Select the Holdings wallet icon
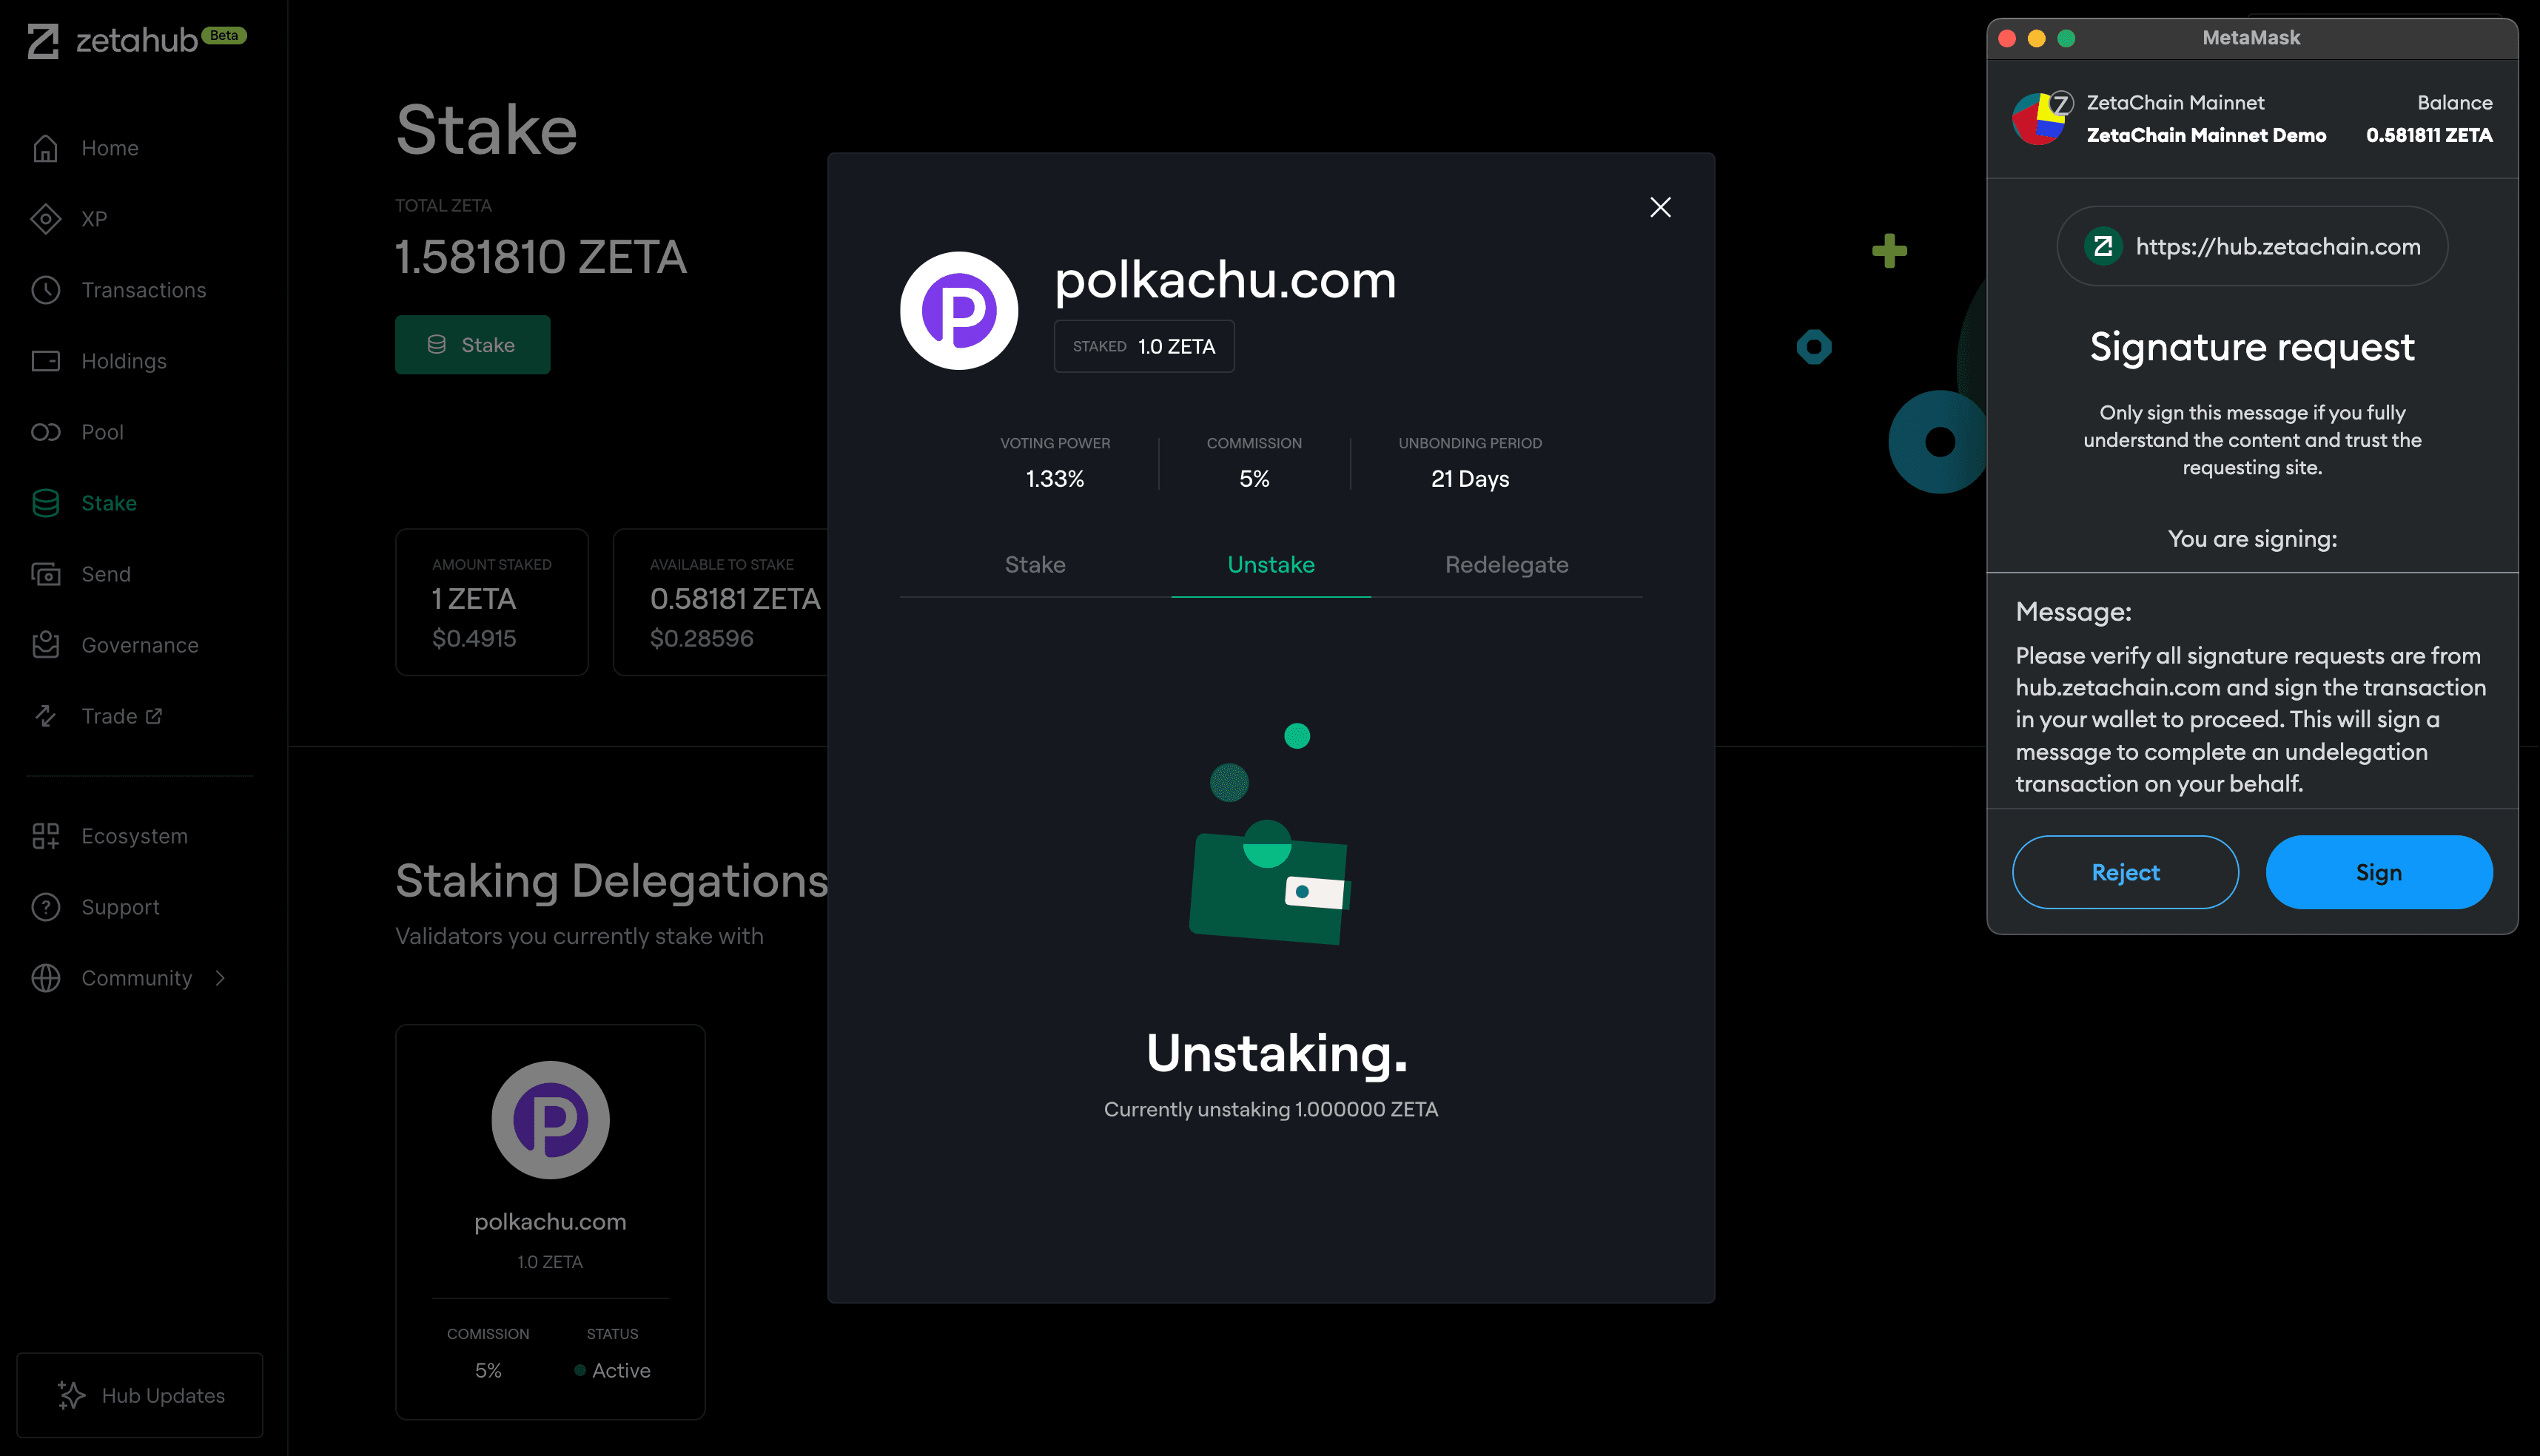Image resolution: width=2540 pixels, height=1456 pixels. [46, 360]
